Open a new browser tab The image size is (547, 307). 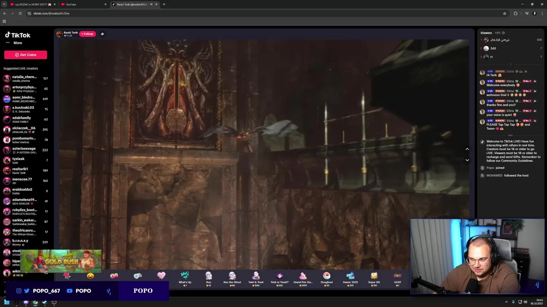pos(164,4)
